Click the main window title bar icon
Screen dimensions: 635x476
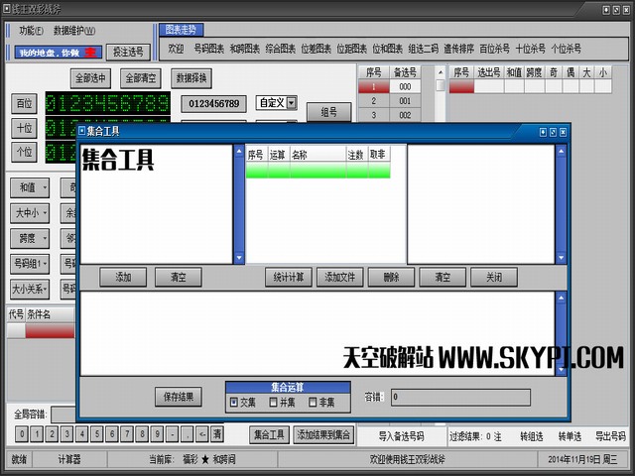point(7,7)
